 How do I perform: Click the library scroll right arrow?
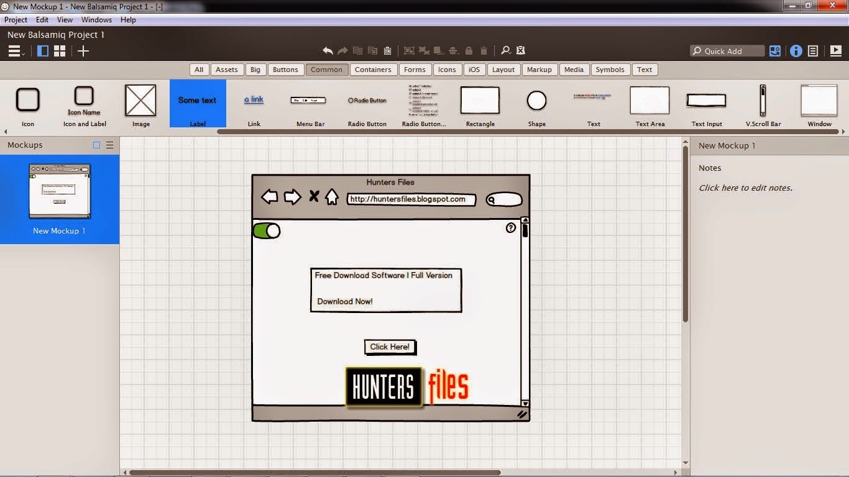pos(843,132)
